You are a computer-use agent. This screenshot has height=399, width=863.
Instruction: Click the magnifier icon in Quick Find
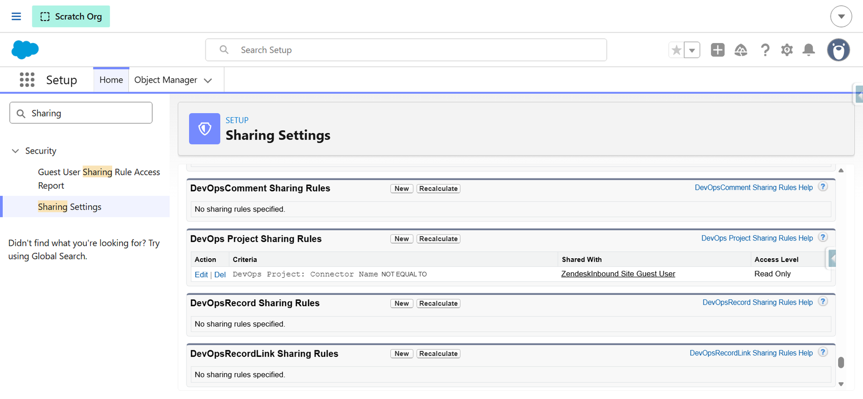21,113
